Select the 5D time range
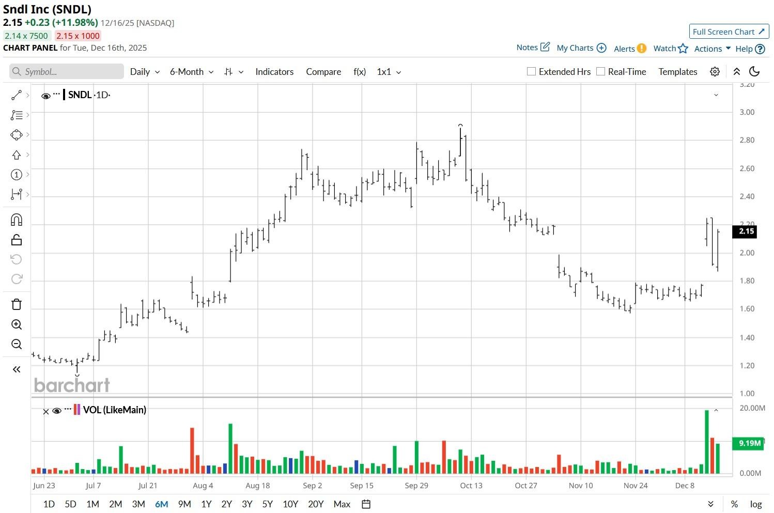Viewport: 774px width, 513px height. (71, 504)
